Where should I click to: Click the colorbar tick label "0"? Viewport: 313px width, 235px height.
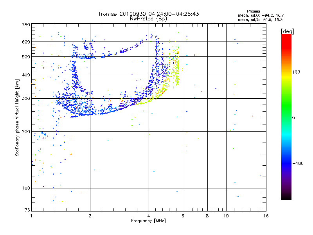pyautogui.click(x=293, y=118)
